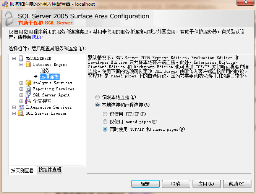Expand the 全文搜索 node
The height and width of the screenshot is (194, 256).
pyautogui.click(x=21, y=101)
